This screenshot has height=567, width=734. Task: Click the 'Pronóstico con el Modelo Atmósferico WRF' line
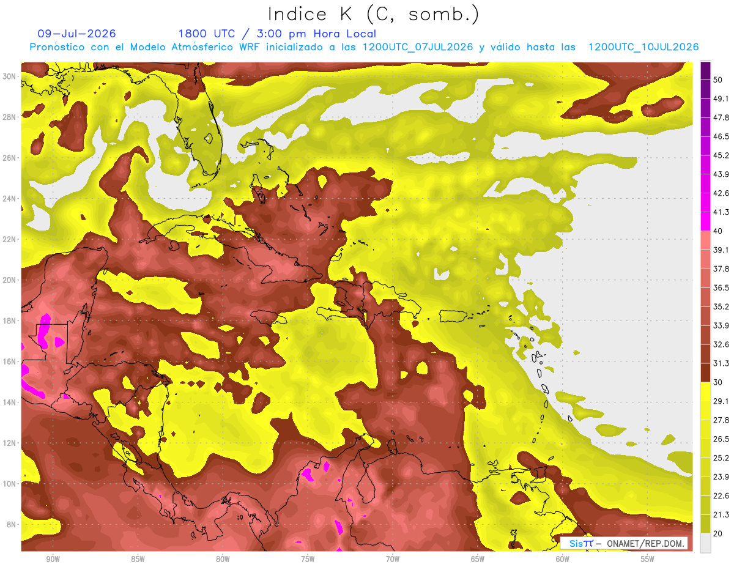(365, 47)
